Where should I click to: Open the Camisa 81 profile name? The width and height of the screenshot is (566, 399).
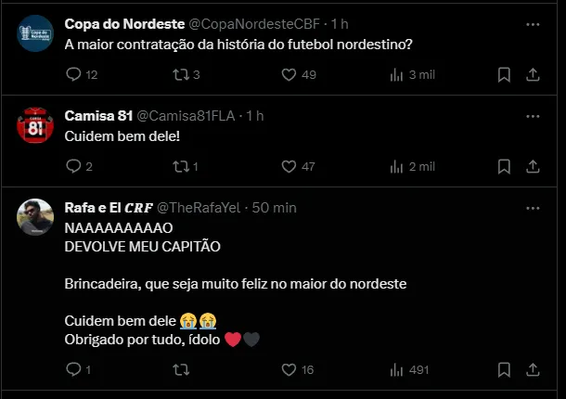pos(98,115)
